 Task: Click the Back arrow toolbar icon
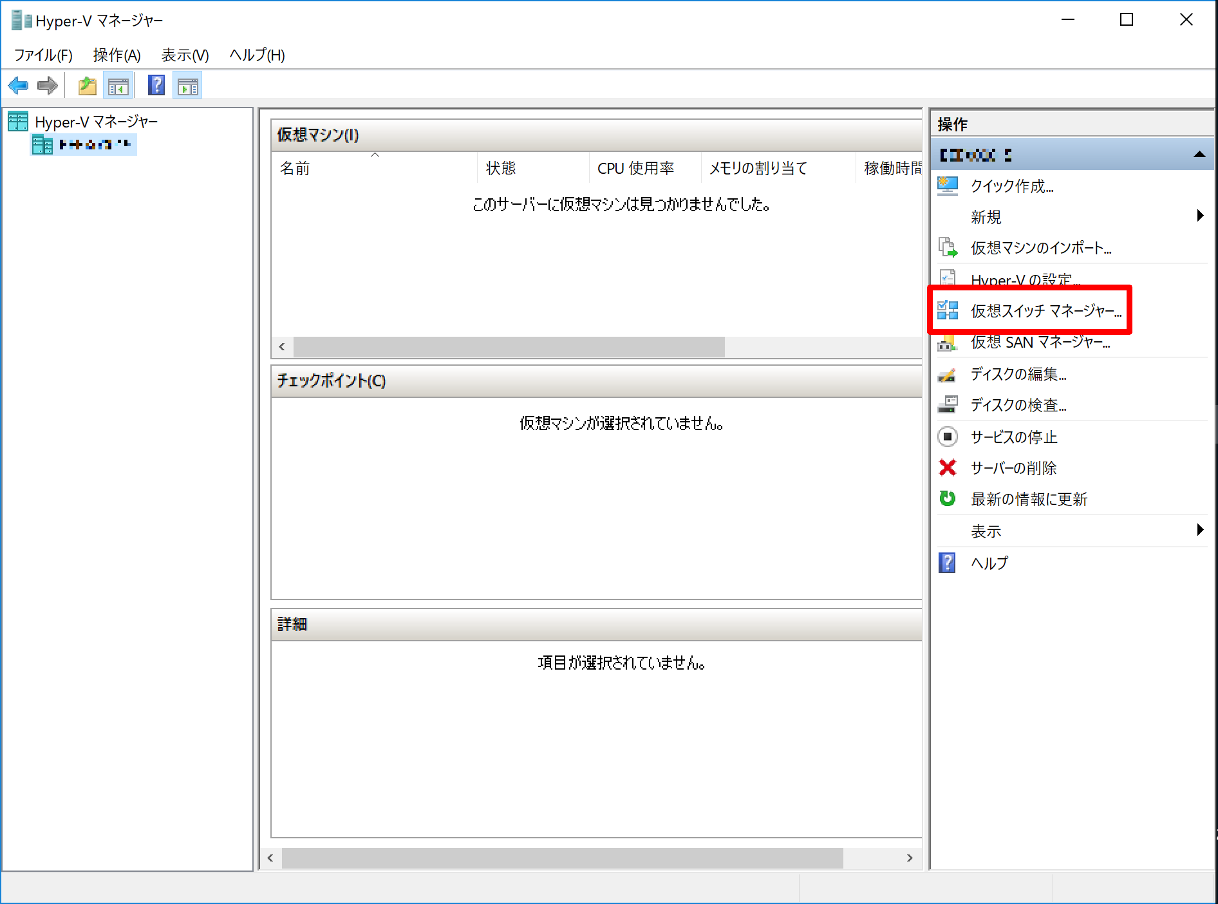(18, 85)
